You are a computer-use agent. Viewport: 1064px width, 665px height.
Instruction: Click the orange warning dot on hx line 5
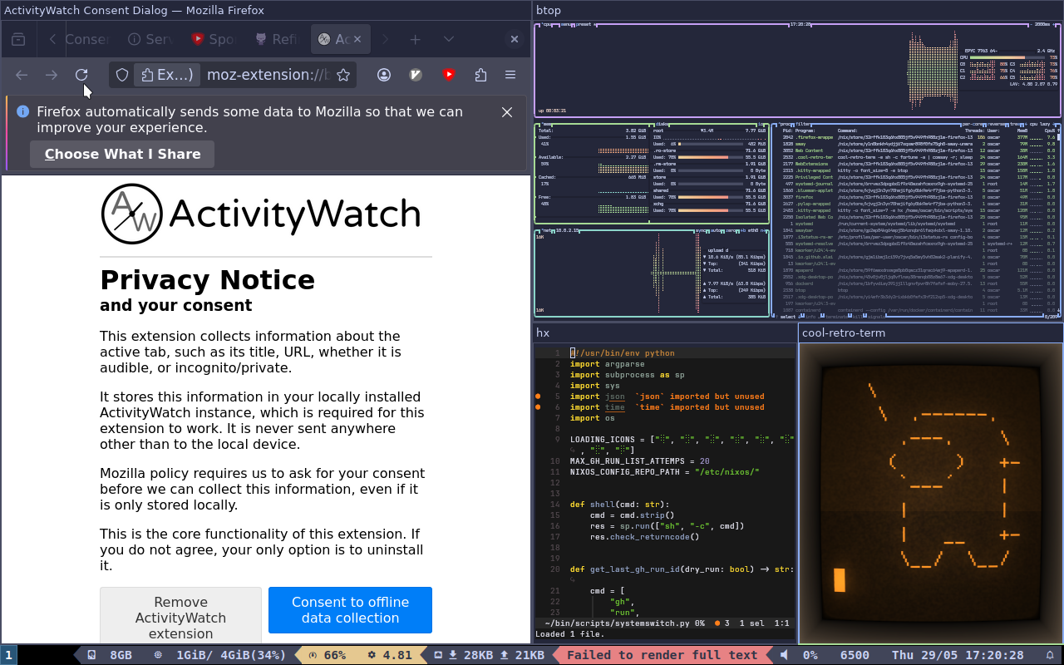[539, 397]
